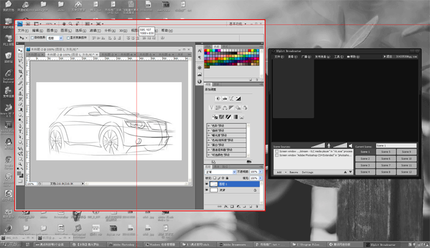Image resolution: width=430 pixels, height=248 pixels.
Task: Click Scene 5 button in XSplit
Action: 385,152
